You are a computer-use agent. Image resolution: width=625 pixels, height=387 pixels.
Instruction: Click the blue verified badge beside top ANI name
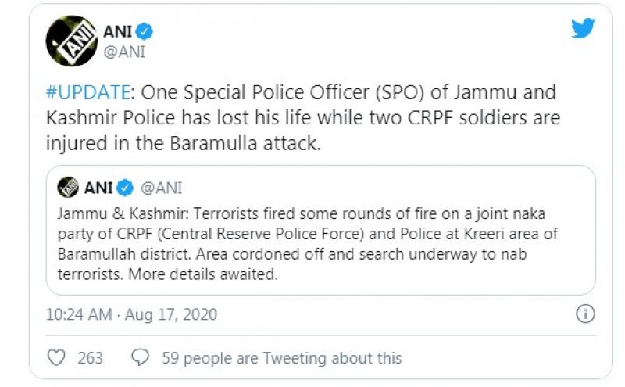pyautogui.click(x=145, y=32)
